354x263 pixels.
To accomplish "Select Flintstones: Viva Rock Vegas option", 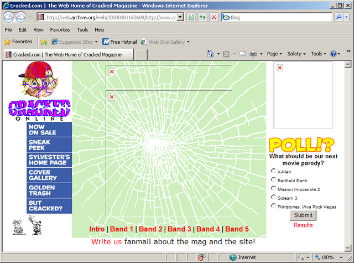I will click(x=273, y=206).
